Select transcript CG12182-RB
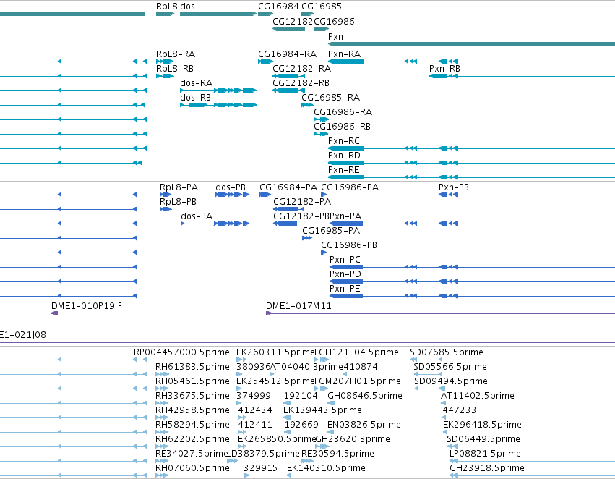615x479 pixels. point(301,83)
